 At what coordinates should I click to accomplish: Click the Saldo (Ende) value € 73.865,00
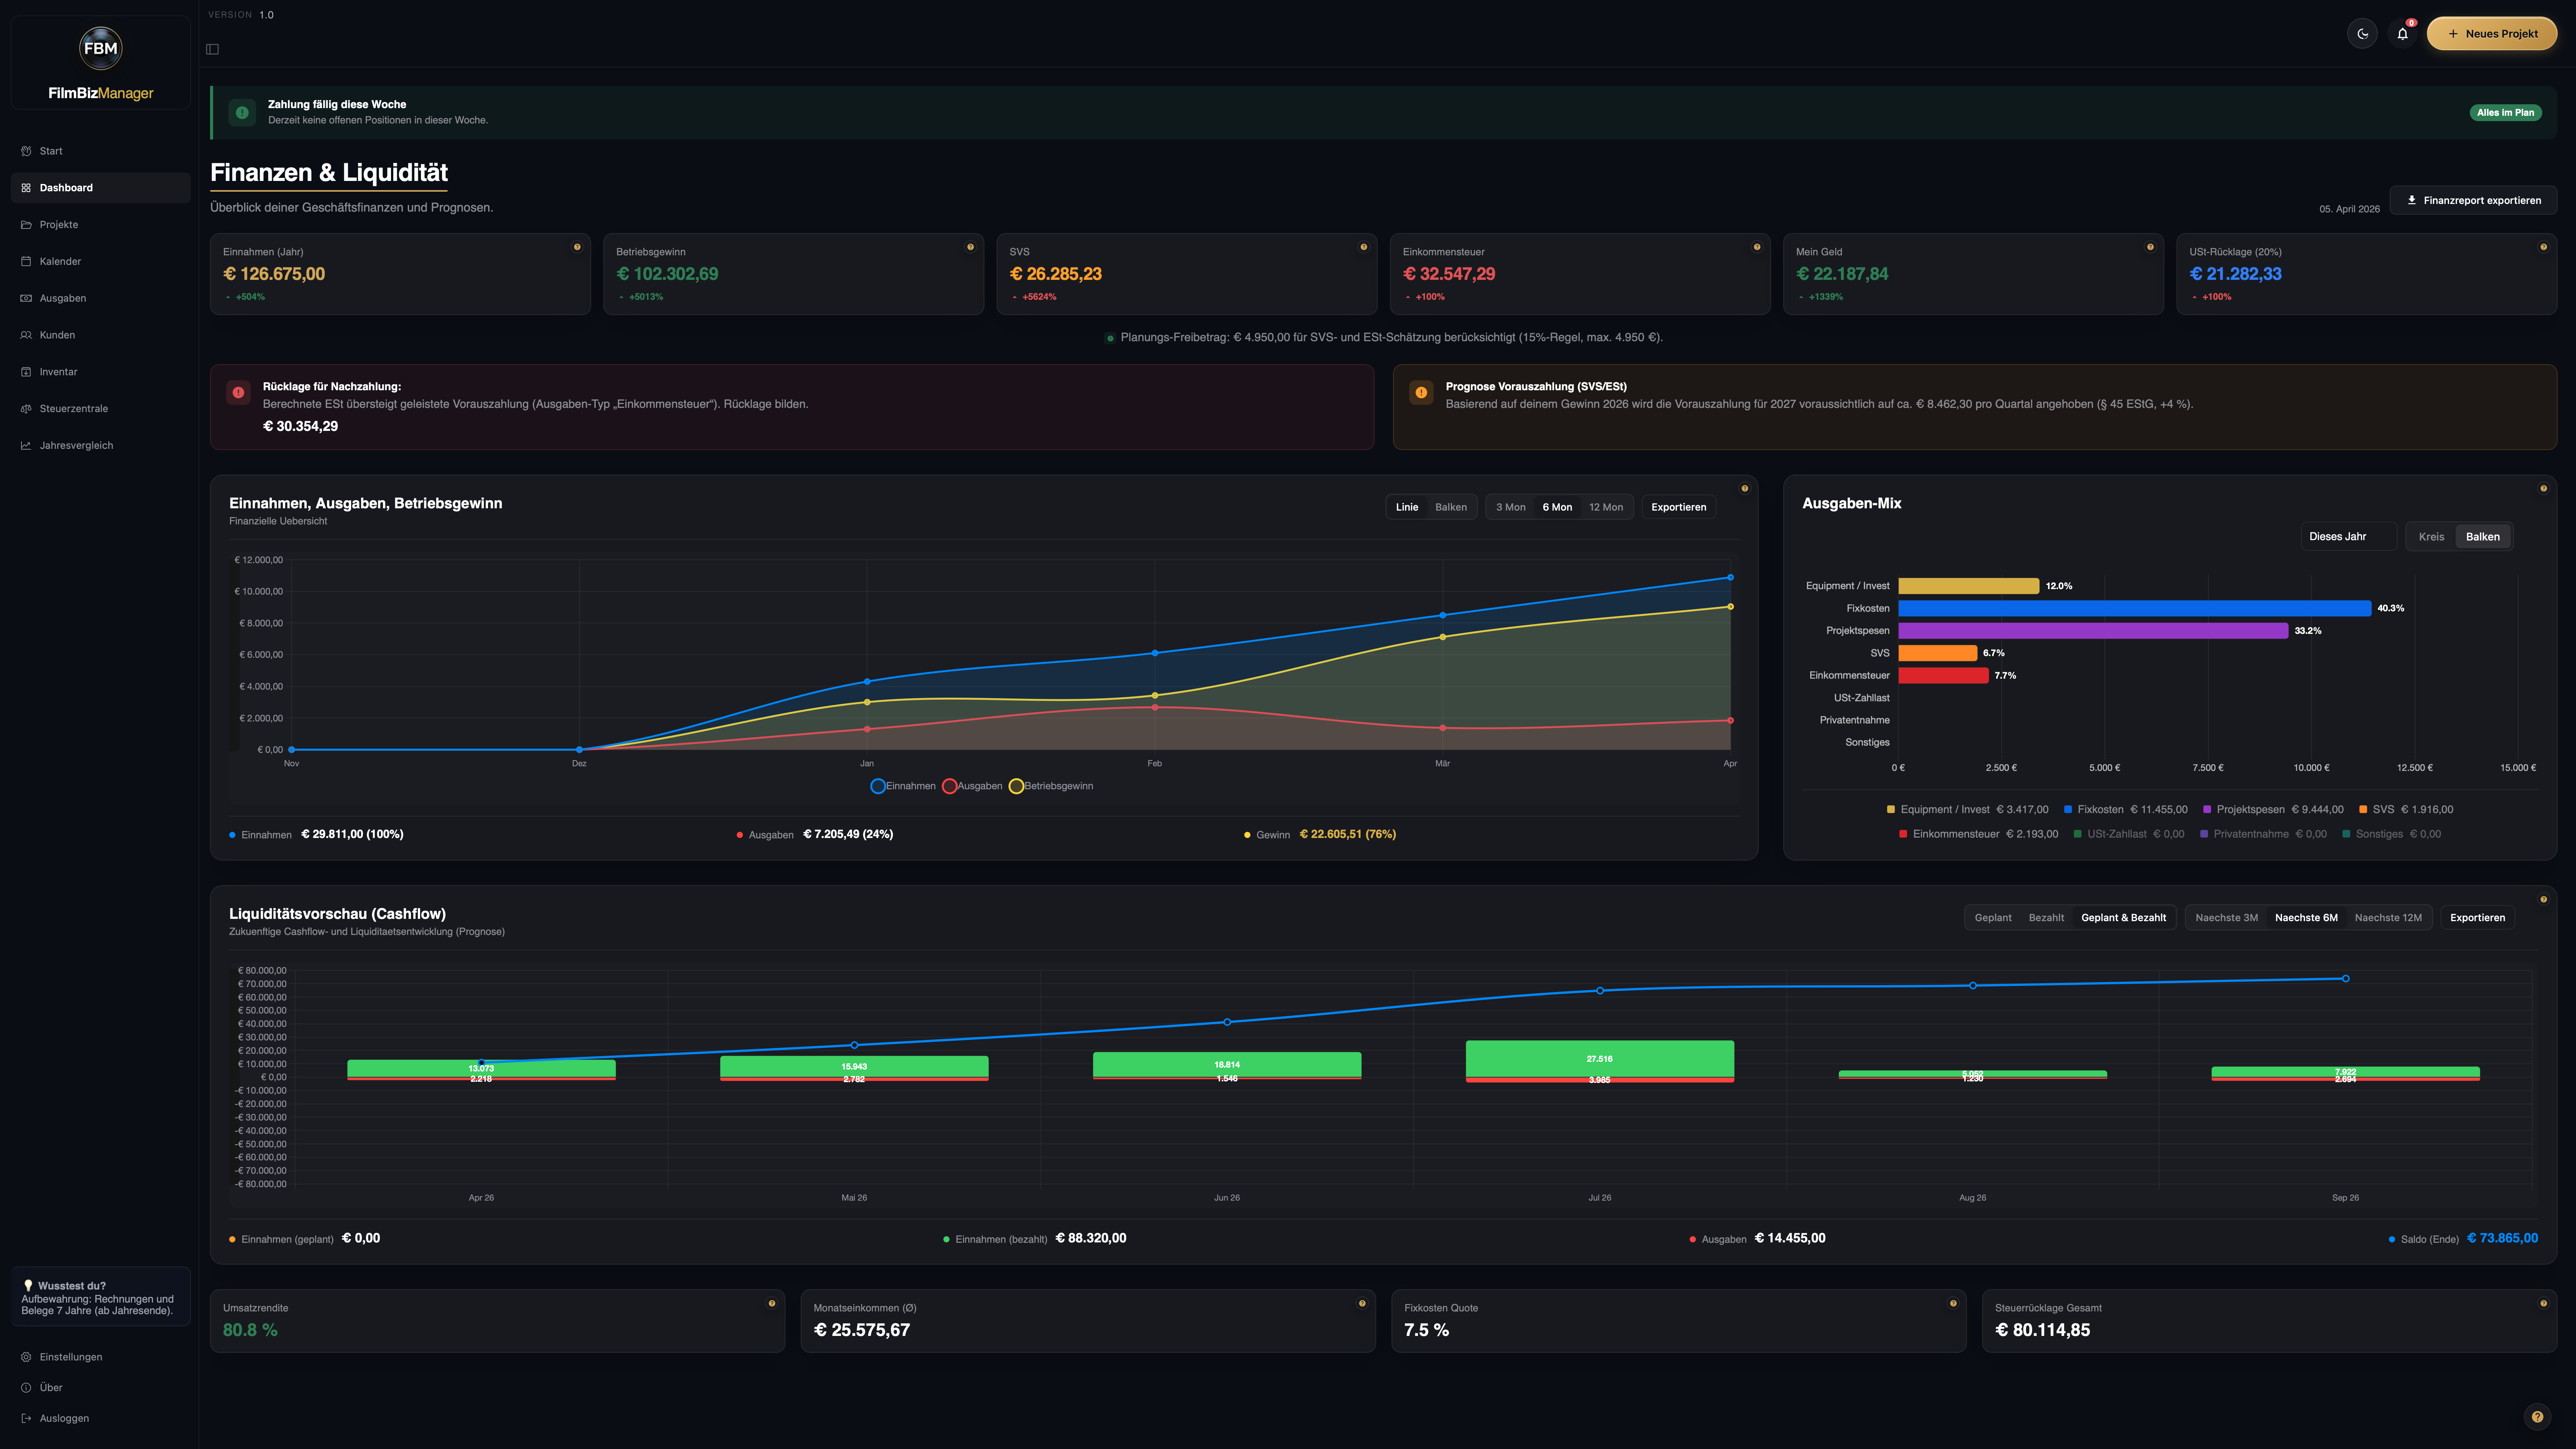(2502, 1238)
